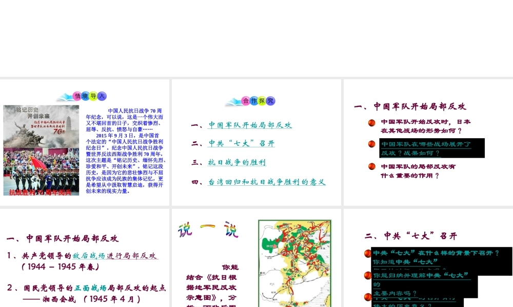513x307 pixels.
Task: Click the 说一说 rainbow word art
Action: coord(208,229)
